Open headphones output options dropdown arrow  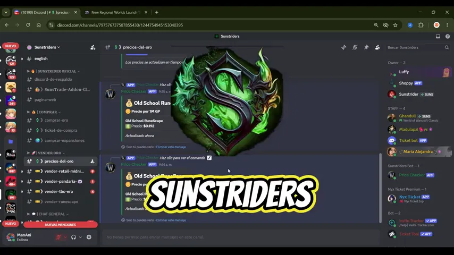pos(80,237)
